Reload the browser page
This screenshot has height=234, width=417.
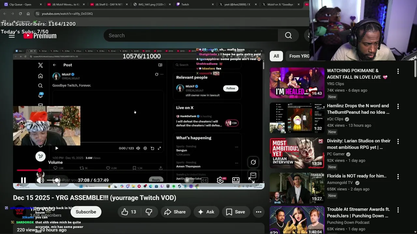pos(20,14)
